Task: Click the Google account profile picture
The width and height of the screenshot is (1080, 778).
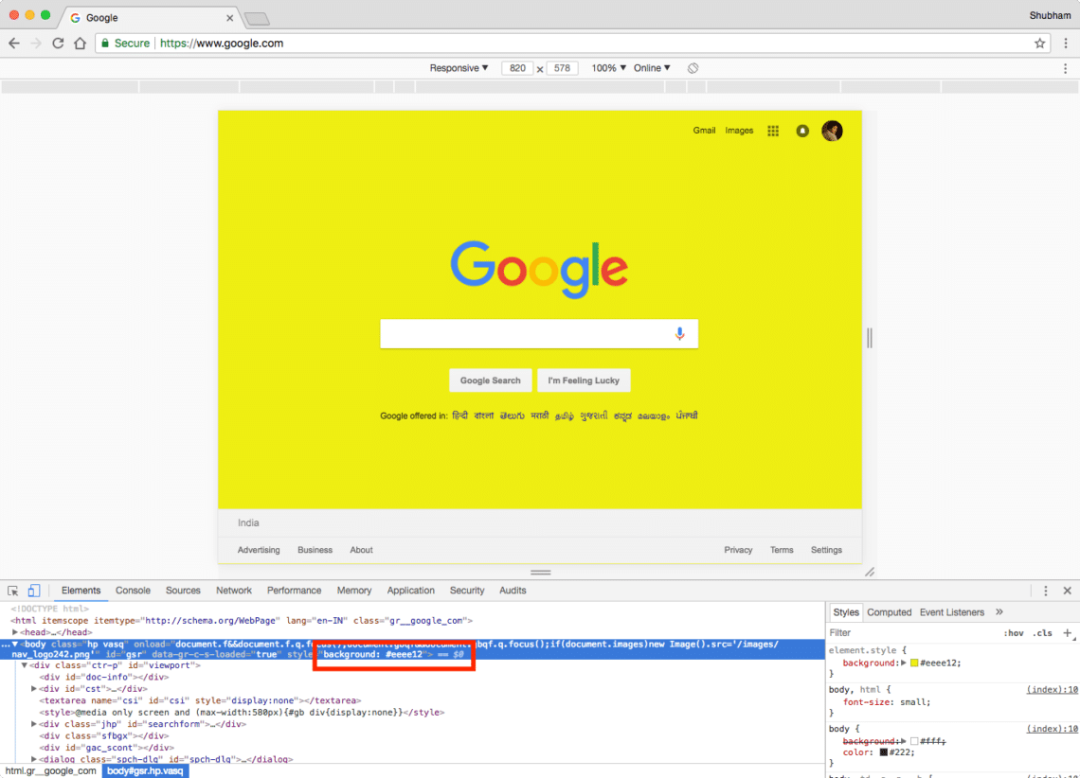Action: tap(832, 131)
